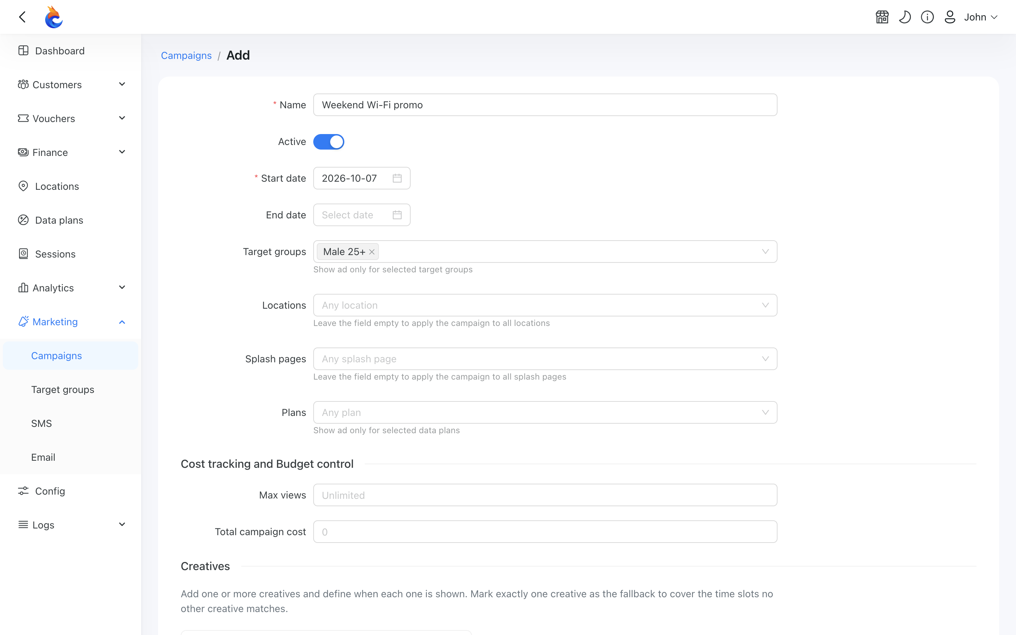Open John user menu dropdown

point(981,17)
